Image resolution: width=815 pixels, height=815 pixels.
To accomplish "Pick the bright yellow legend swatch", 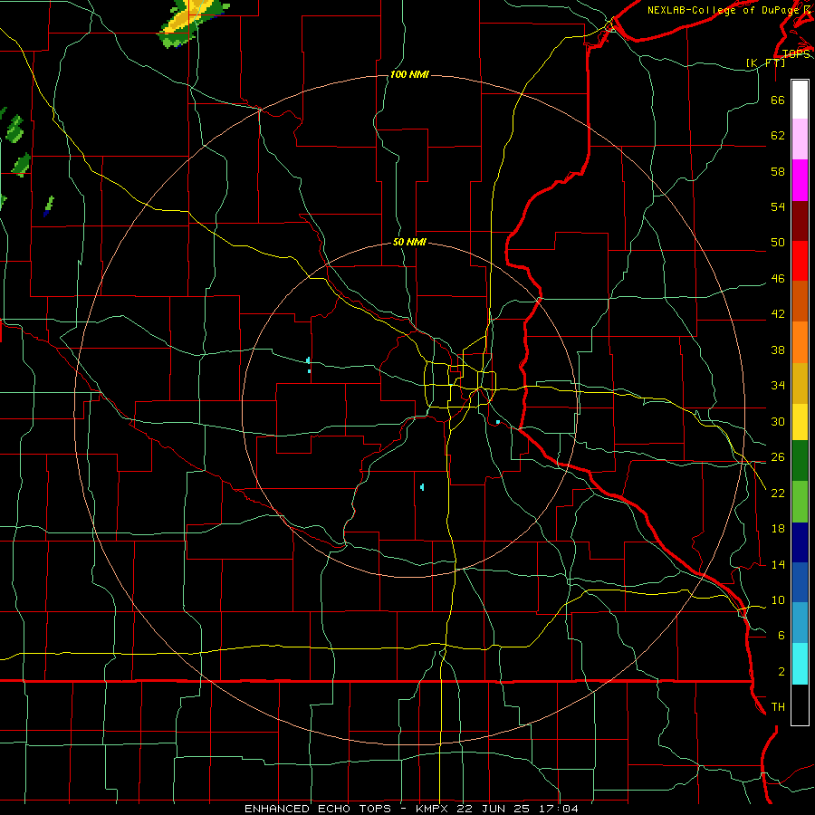I will 800,422.
